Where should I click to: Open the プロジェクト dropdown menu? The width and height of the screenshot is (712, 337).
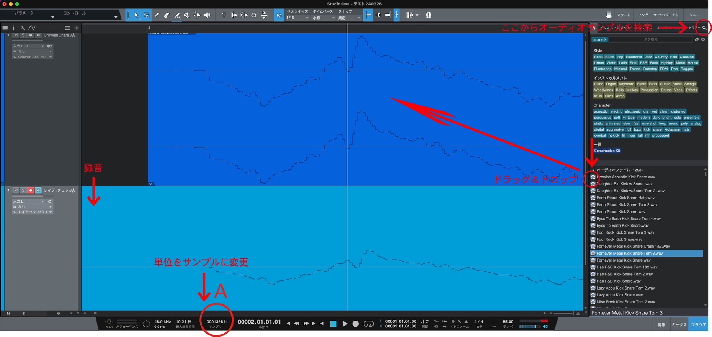[x=666, y=15]
